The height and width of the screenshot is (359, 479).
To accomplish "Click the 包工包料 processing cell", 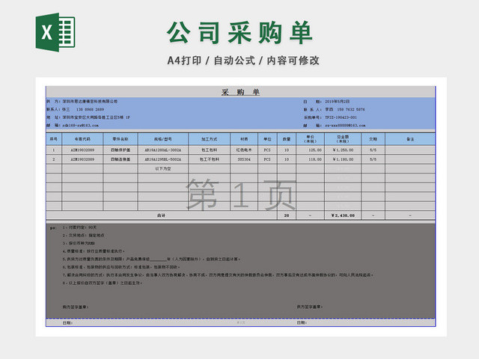I will tap(210, 150).
